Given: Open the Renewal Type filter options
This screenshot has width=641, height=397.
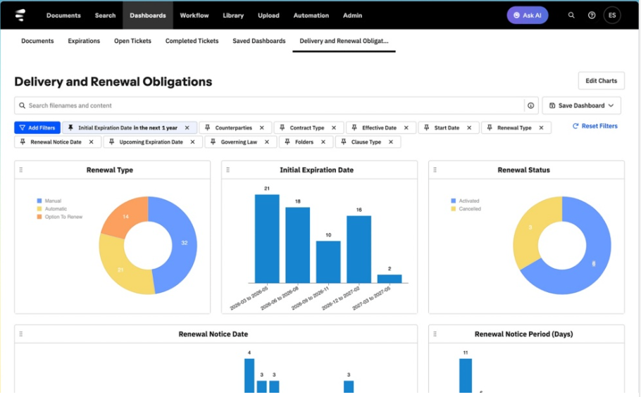Looking at the screenshot, I should (x=514, y=128).
